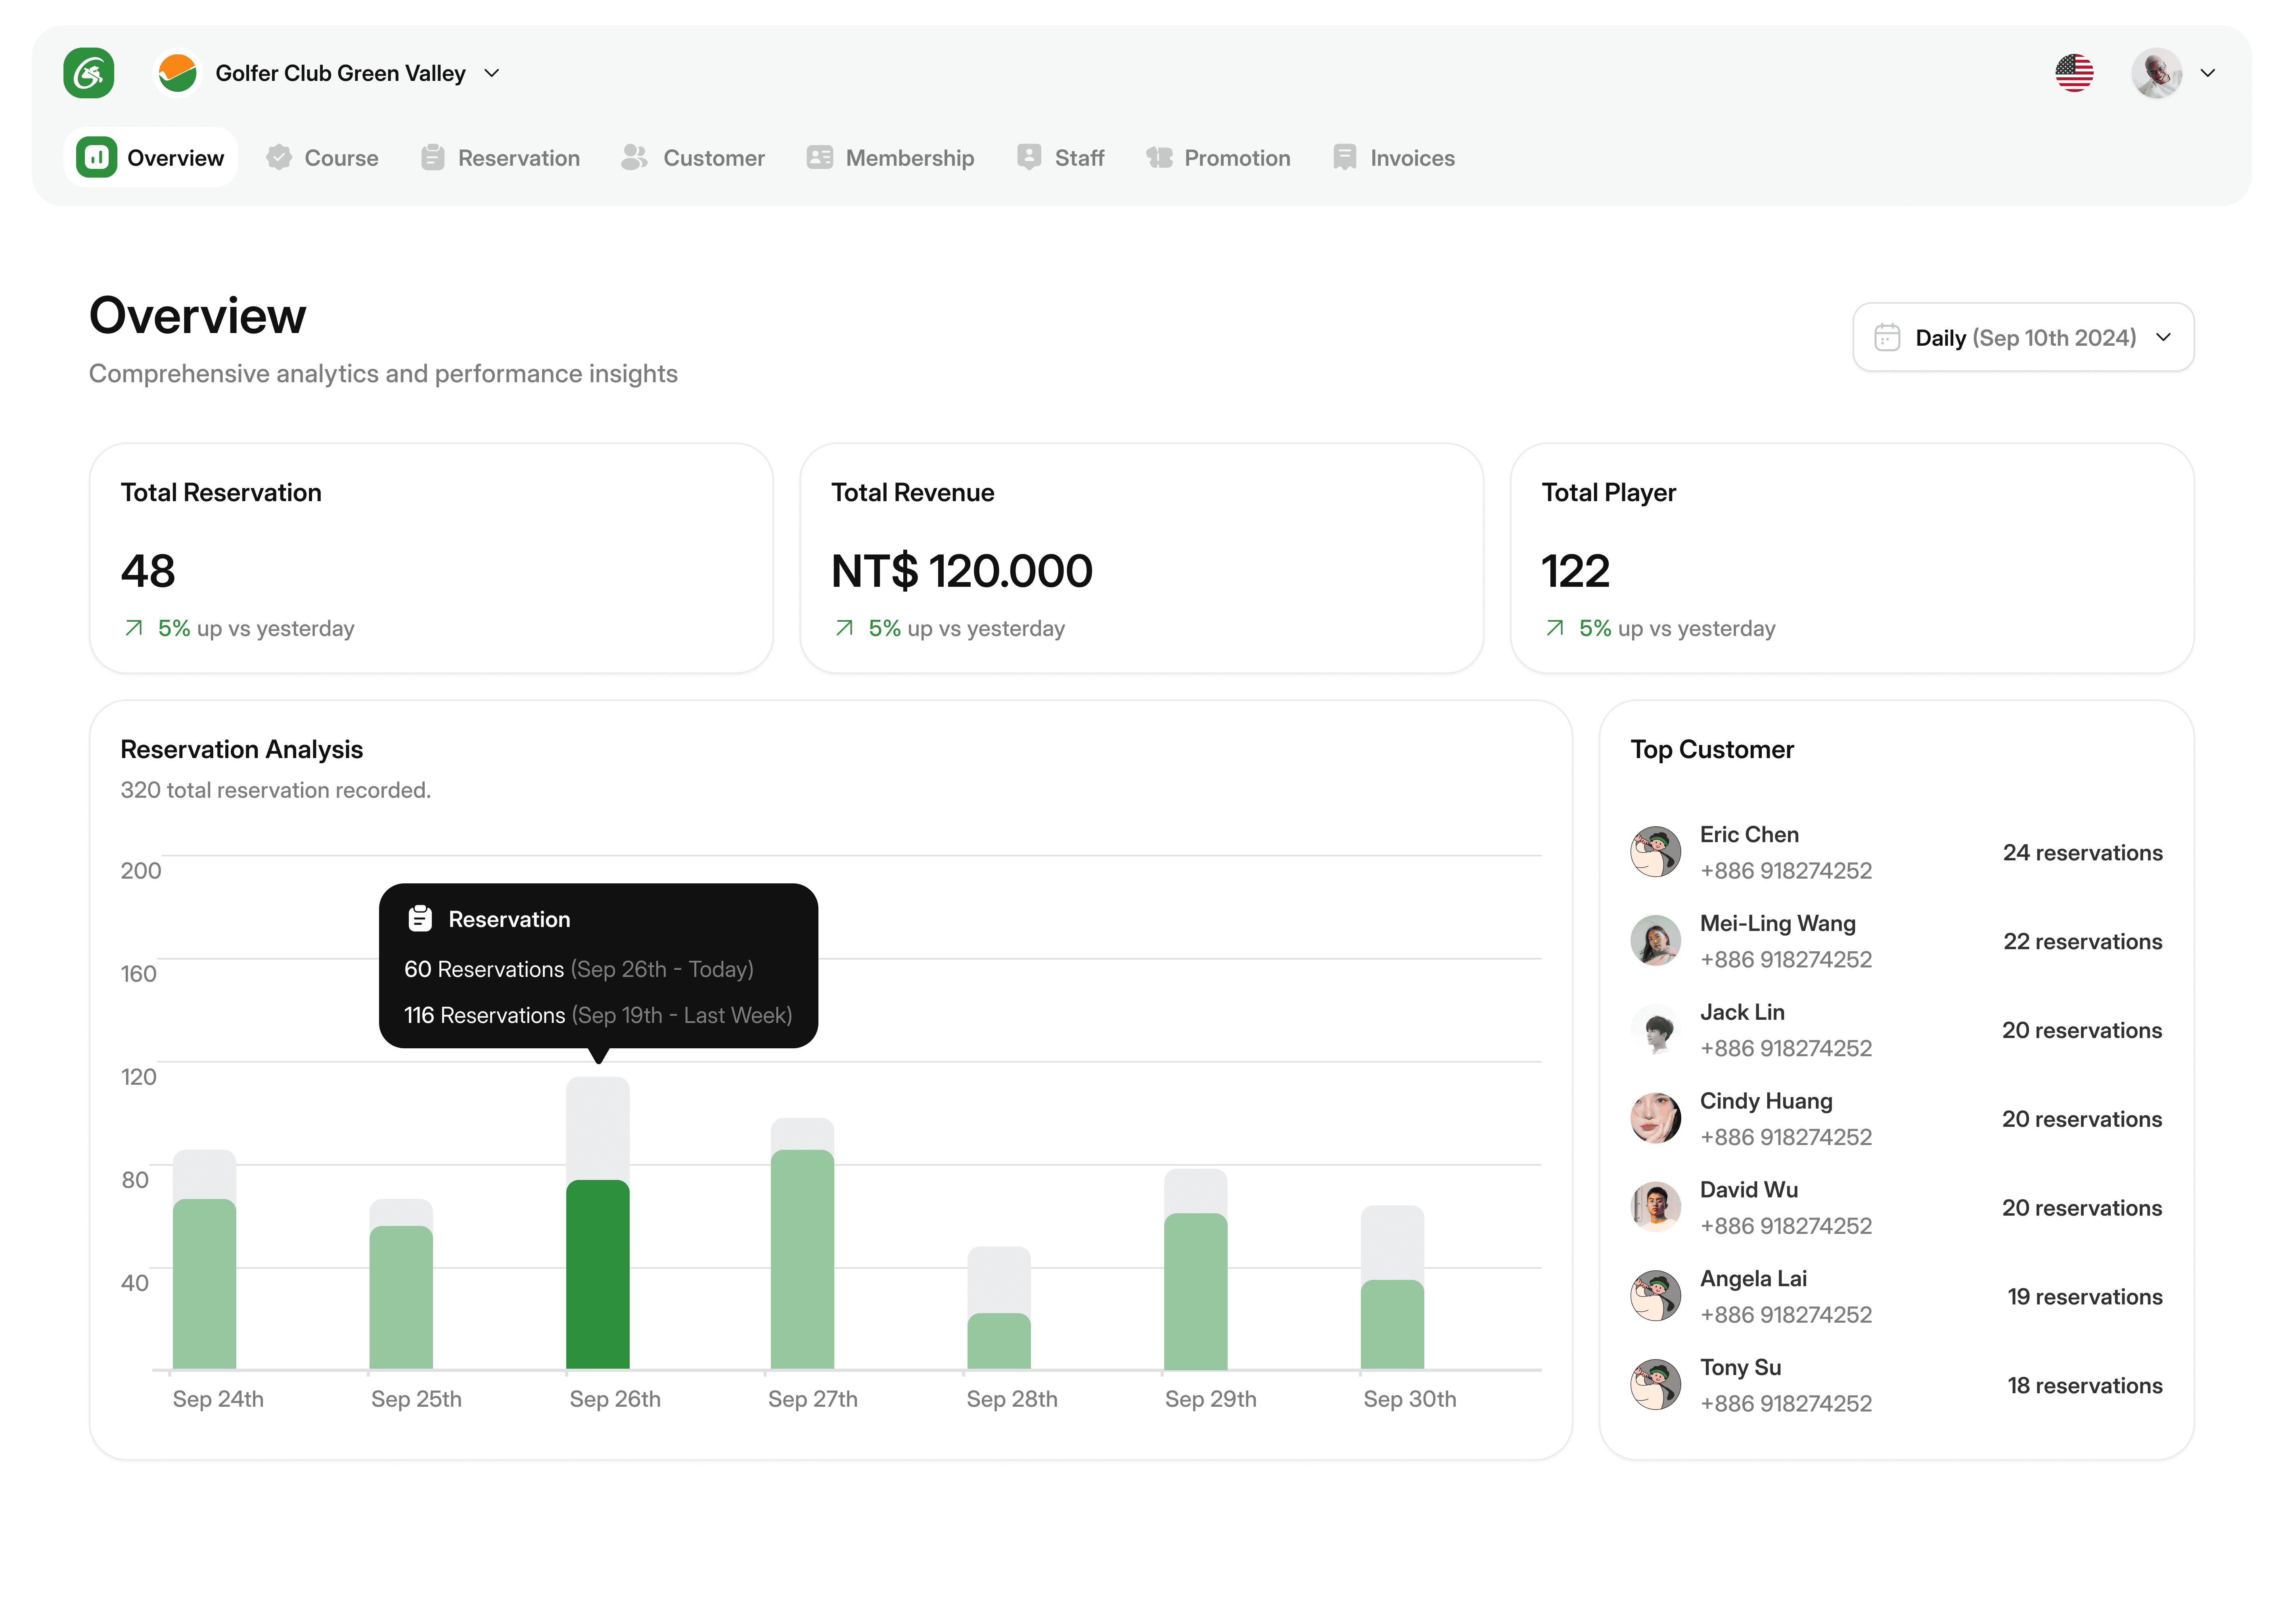
Task: Expand the Golfer Club Green Valley dropdown
Action: pyautogui.click(x=491, y=73)
